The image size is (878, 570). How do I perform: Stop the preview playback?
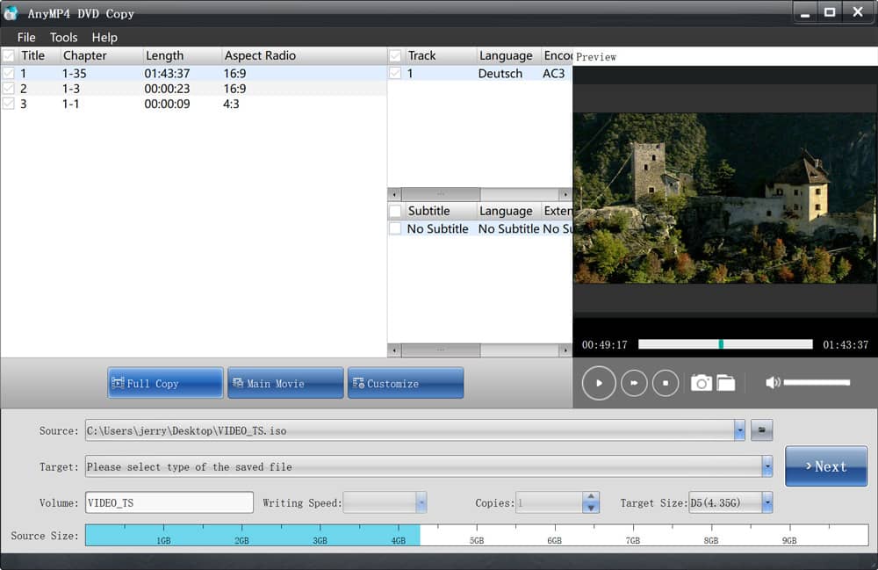[666, 383]
